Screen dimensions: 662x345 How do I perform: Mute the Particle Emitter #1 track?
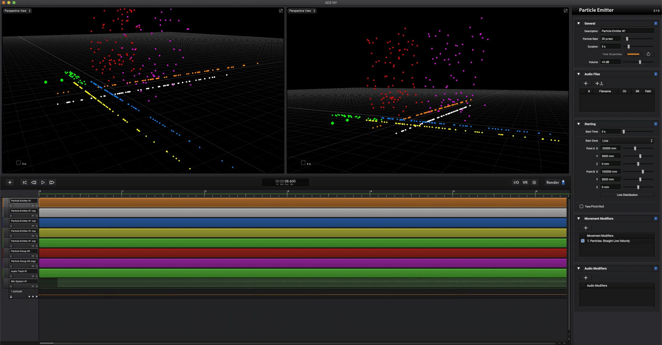(33, 206)
